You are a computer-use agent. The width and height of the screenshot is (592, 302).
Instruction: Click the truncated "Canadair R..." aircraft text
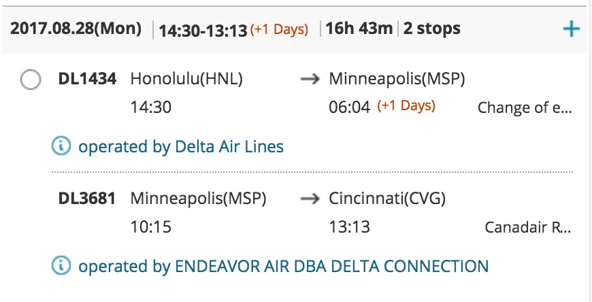(527, 227)
